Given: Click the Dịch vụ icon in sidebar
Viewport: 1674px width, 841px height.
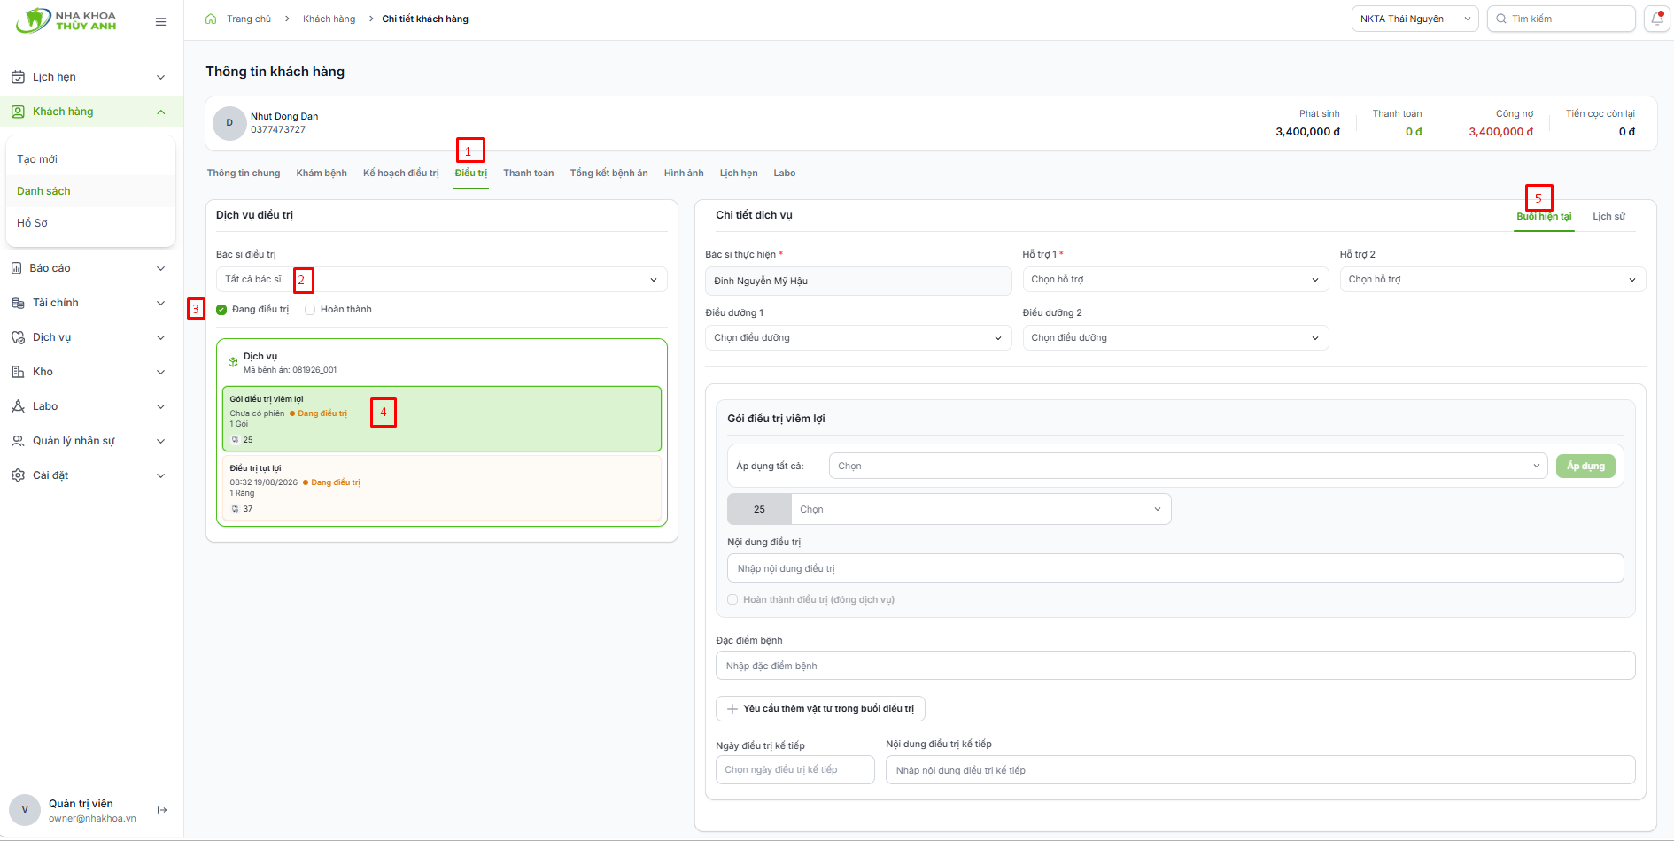Looking at the screenshot, I should 18,337.
